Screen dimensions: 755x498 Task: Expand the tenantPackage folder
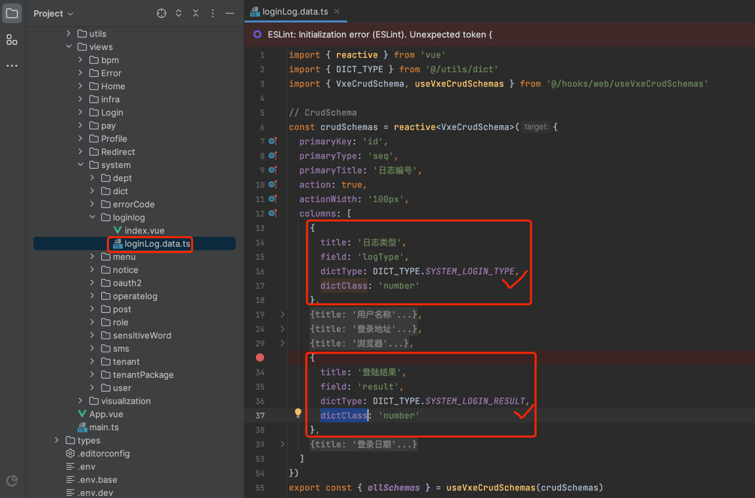pyautogui.click(x=93, y=375)
